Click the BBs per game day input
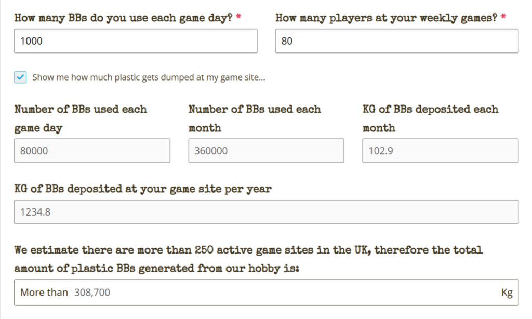The image size is (532, 319). pos(135,41)
